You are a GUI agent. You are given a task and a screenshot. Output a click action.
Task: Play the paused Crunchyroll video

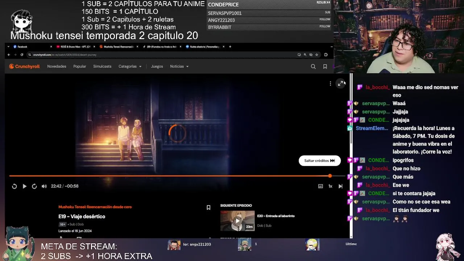click(x=24, y=186)
